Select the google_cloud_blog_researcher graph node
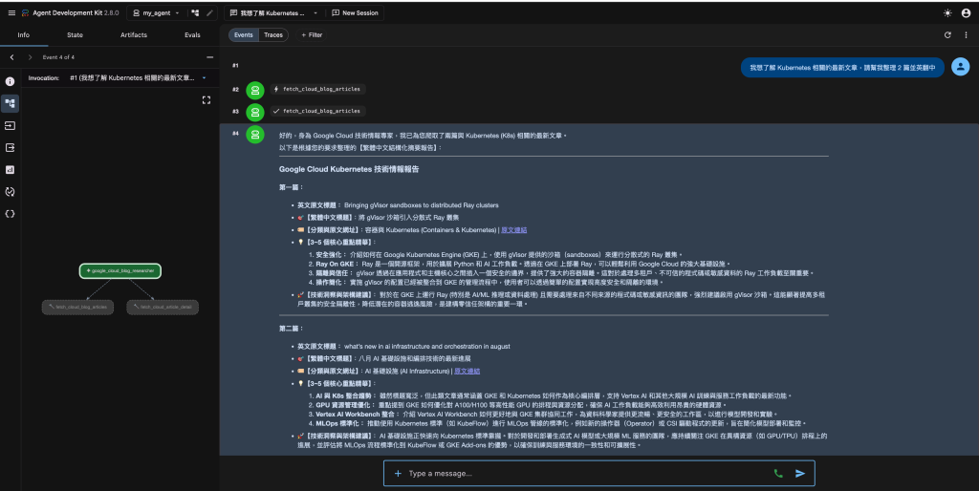The image size is (979, 491). (120, 270)
